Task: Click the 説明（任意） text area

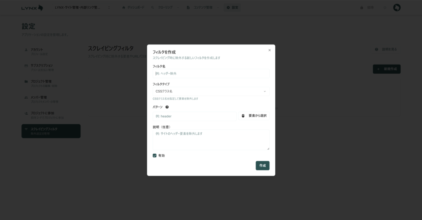Action: 211,140
